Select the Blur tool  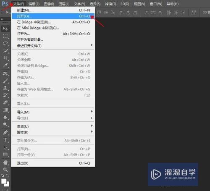[x=5, y=117]
